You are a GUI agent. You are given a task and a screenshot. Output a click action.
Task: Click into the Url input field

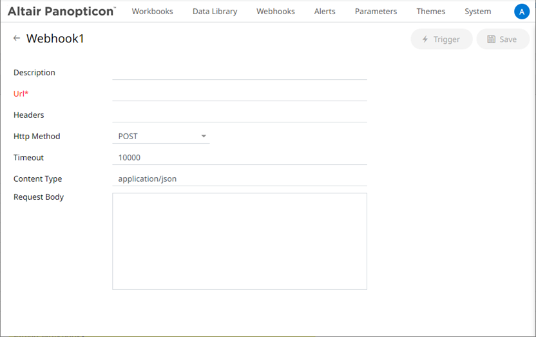pyautogui.click(x=240, y=94)
